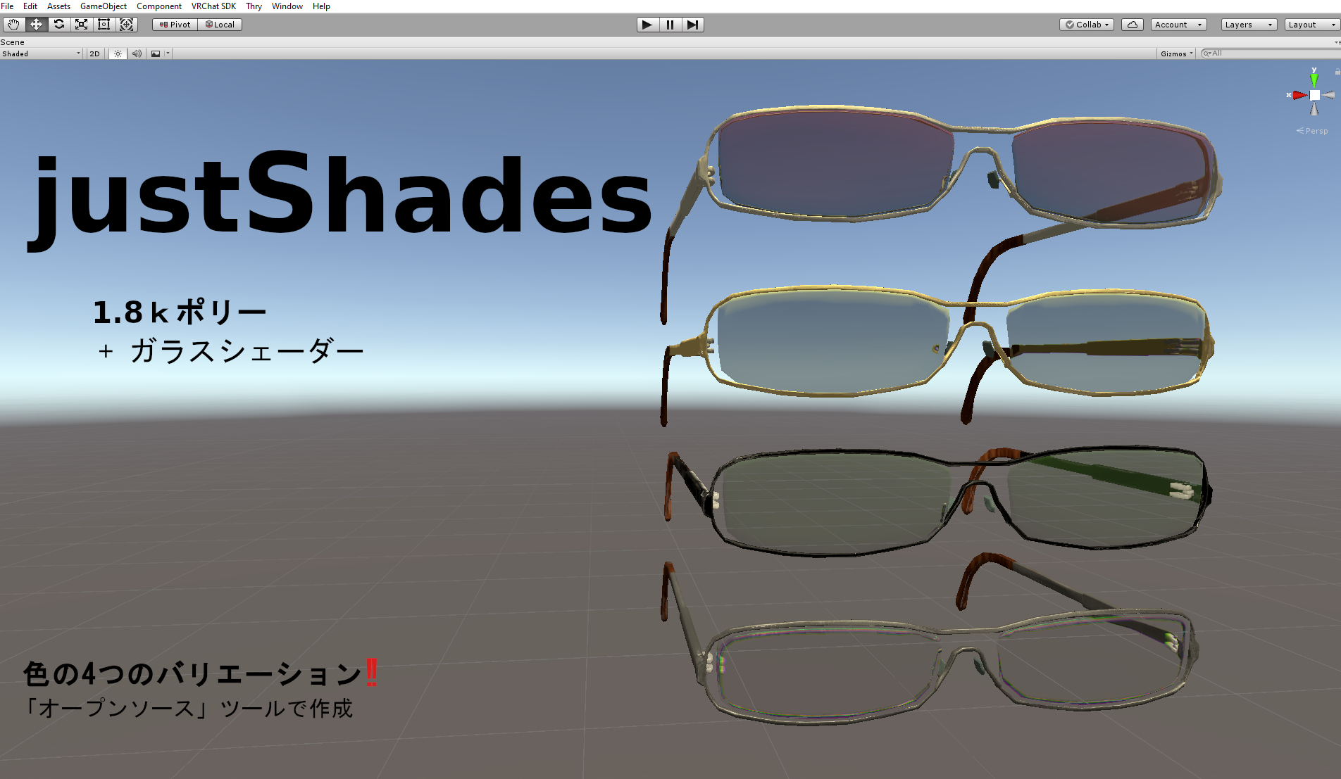Select the Rect transform tool

104,24
